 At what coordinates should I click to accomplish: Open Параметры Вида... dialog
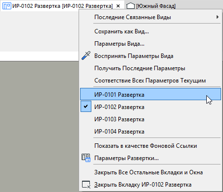click(150, 44)
